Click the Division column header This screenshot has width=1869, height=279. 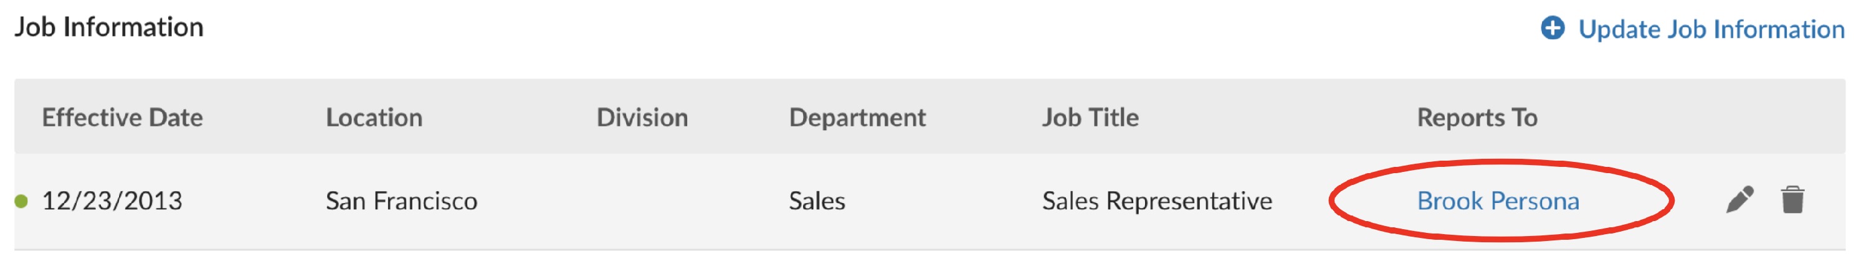pyautogui.click(x=642, y=118)
